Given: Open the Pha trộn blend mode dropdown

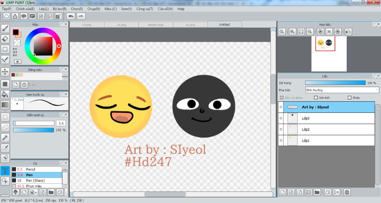Looking at the screenshot, I should tap(342, 90).
